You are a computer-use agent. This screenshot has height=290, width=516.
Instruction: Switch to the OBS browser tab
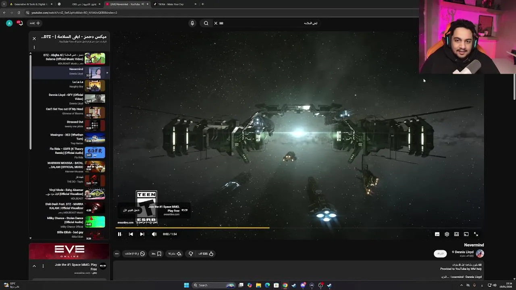point(80,4)
